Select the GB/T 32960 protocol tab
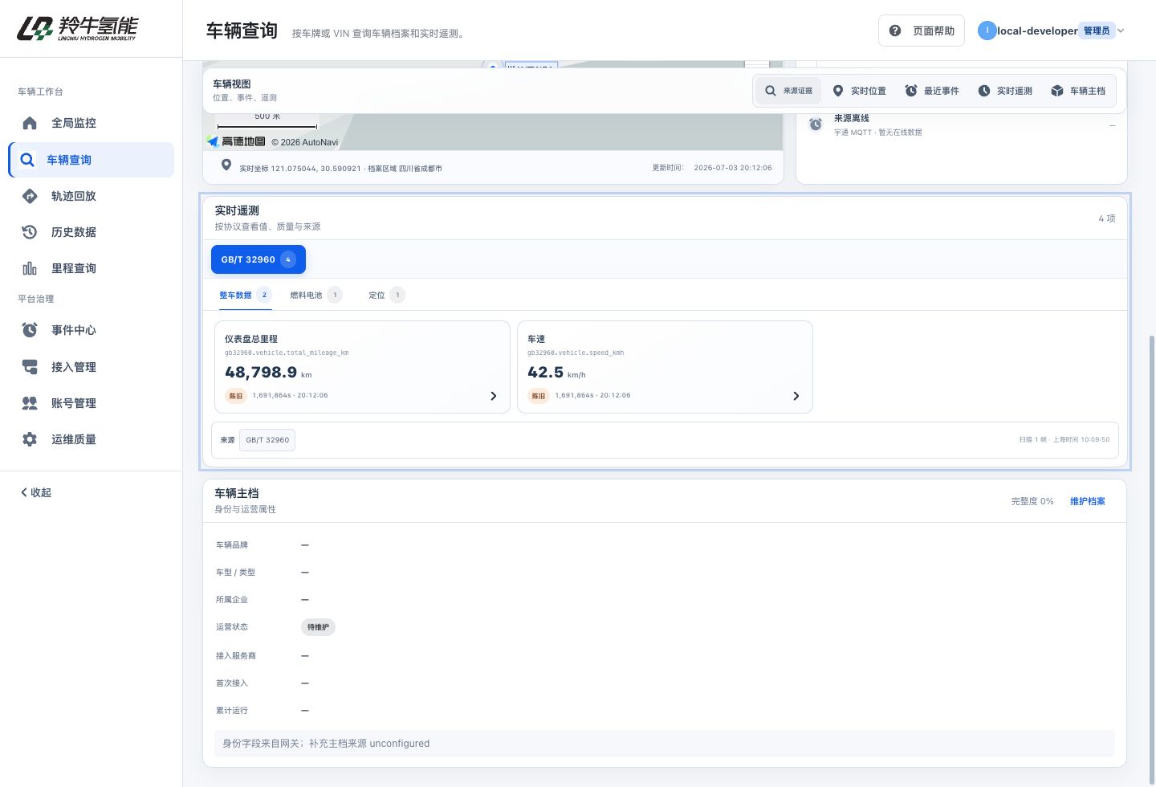 (x=258, y=259)
